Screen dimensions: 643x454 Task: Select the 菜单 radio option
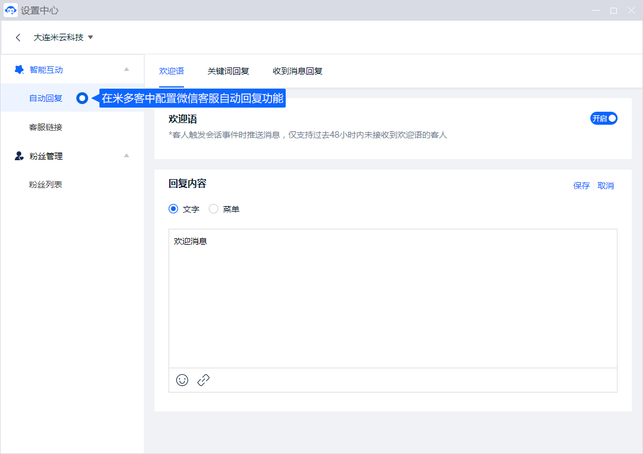[x=214, y=209]
